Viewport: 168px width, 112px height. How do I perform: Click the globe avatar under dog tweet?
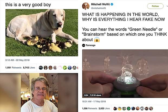pos(70,68)
